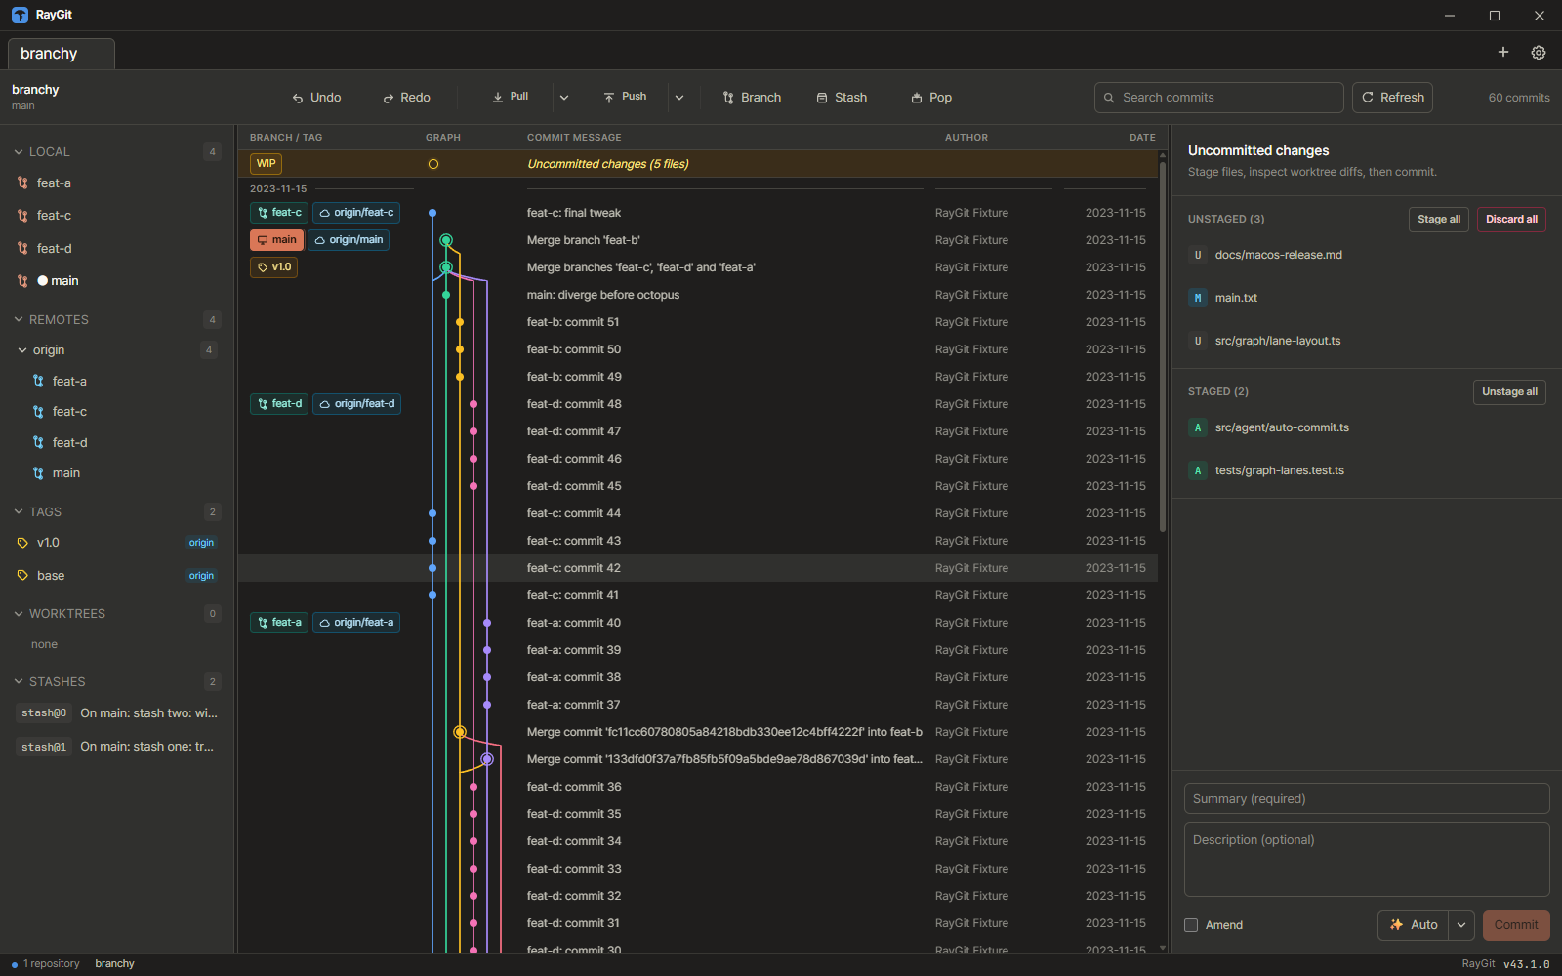This screenshot has height=976, width=1562.
Task: Select local branch feat-c
Action: coord(117,216)
